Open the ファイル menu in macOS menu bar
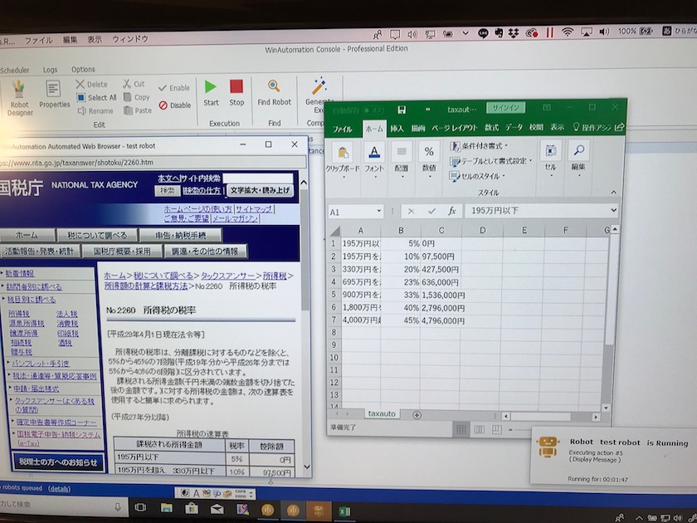 coord(39,40)
